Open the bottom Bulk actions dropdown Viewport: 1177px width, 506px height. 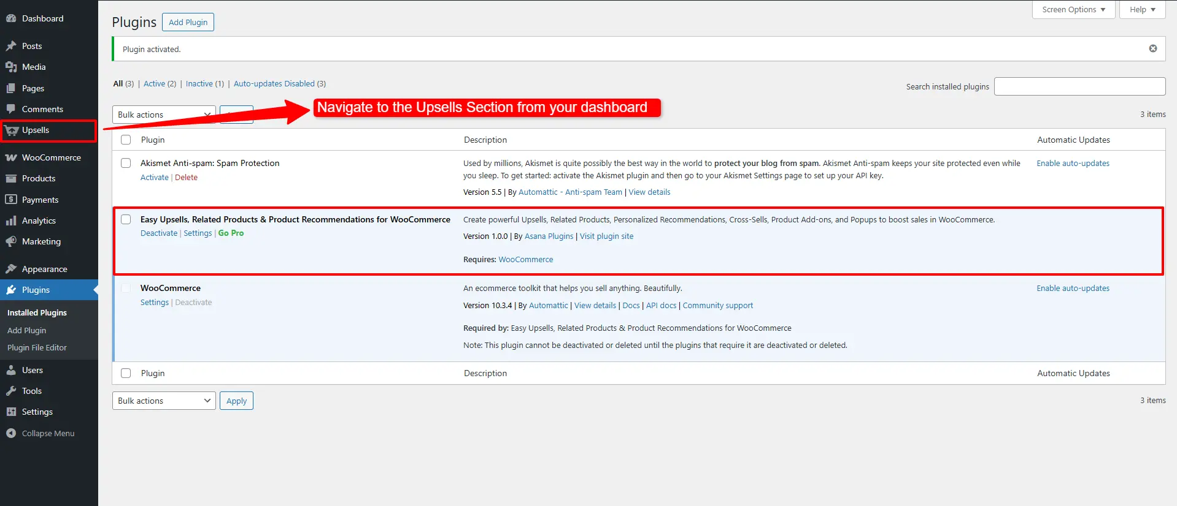point(163,401)
